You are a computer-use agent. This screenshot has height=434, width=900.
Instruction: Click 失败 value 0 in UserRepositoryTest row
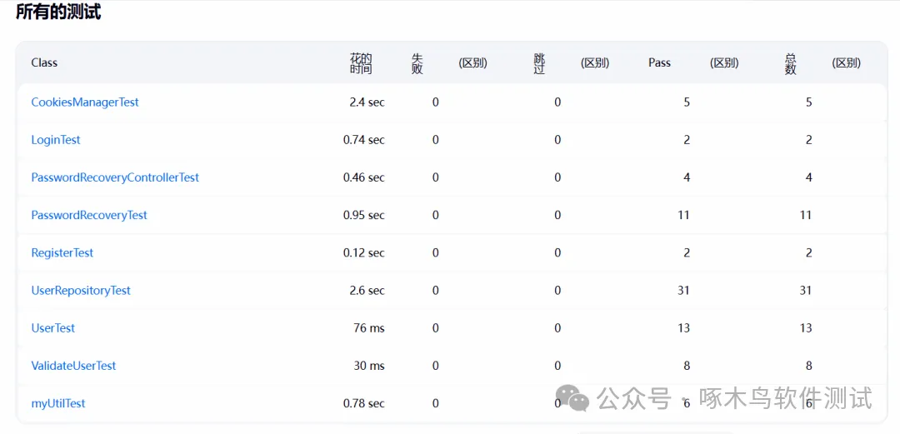(x=436, y=291)
